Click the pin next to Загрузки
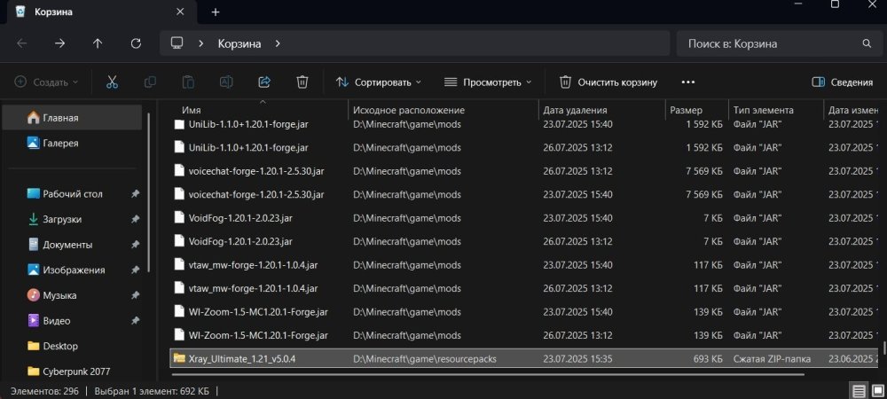887x399 pixels. pyautogui.click(x=135, y=219)
